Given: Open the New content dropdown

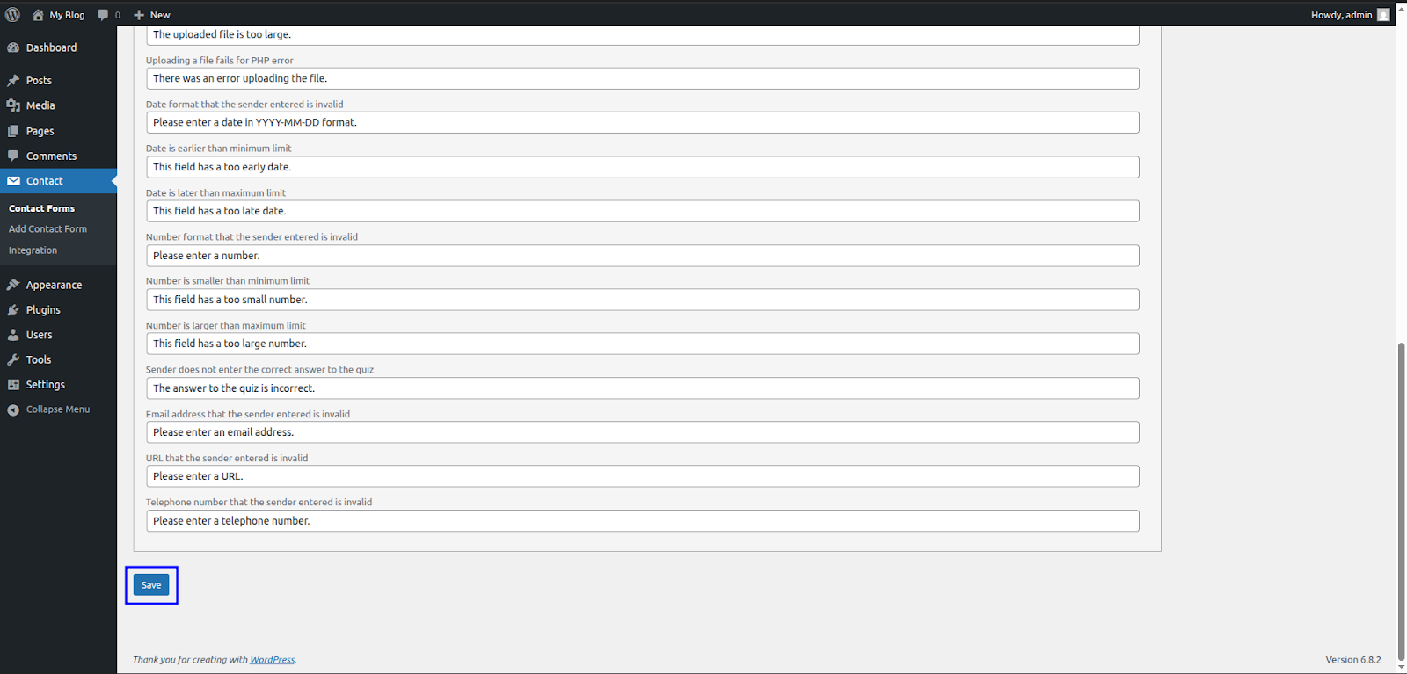Looking at the screenshot, I should 152,15.
